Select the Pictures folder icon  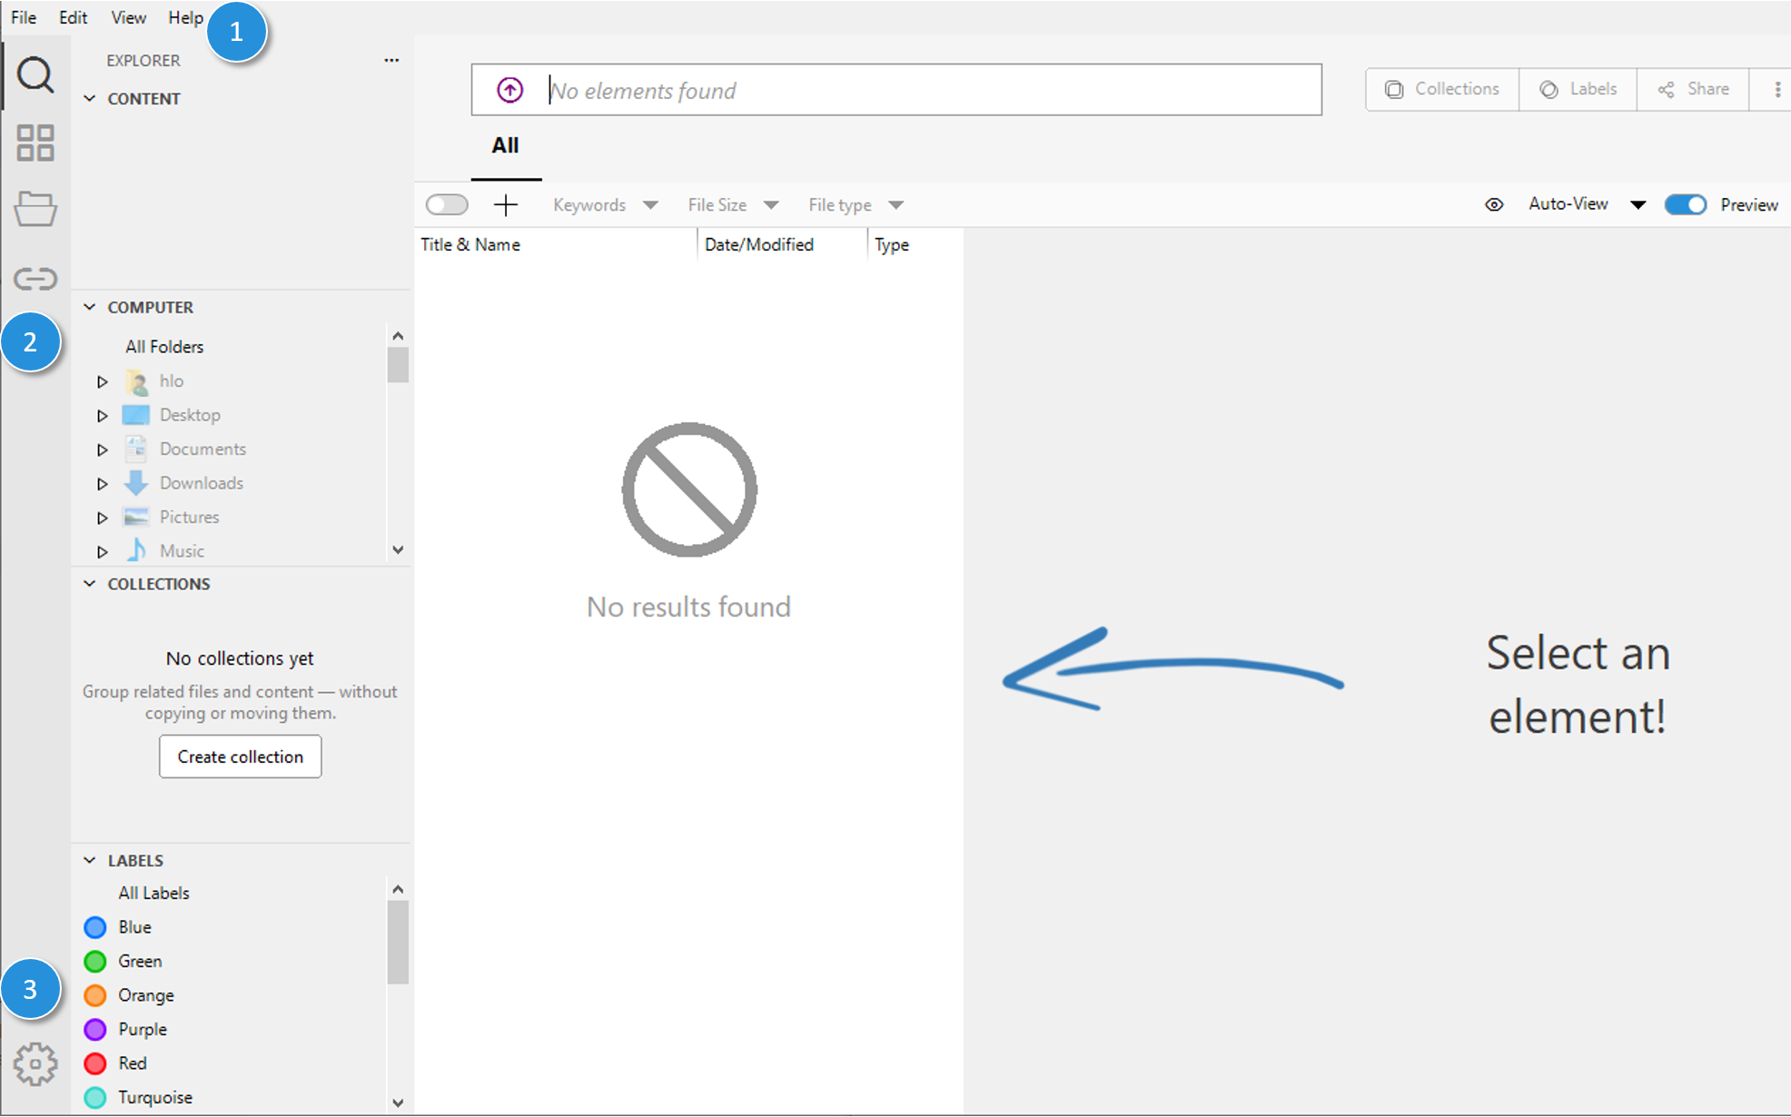(x=136, y=517)
